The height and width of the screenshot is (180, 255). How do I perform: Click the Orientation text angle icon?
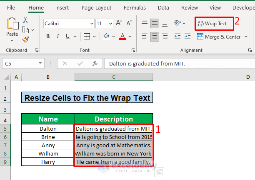pyautogui.click(x=177, y=23)
